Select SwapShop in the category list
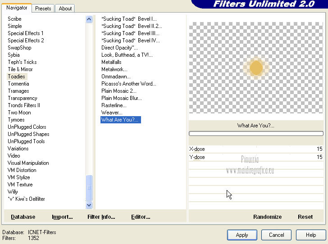The width and height of the screenshot is (328, 244). pyautogui.click(x=19, y=48)
